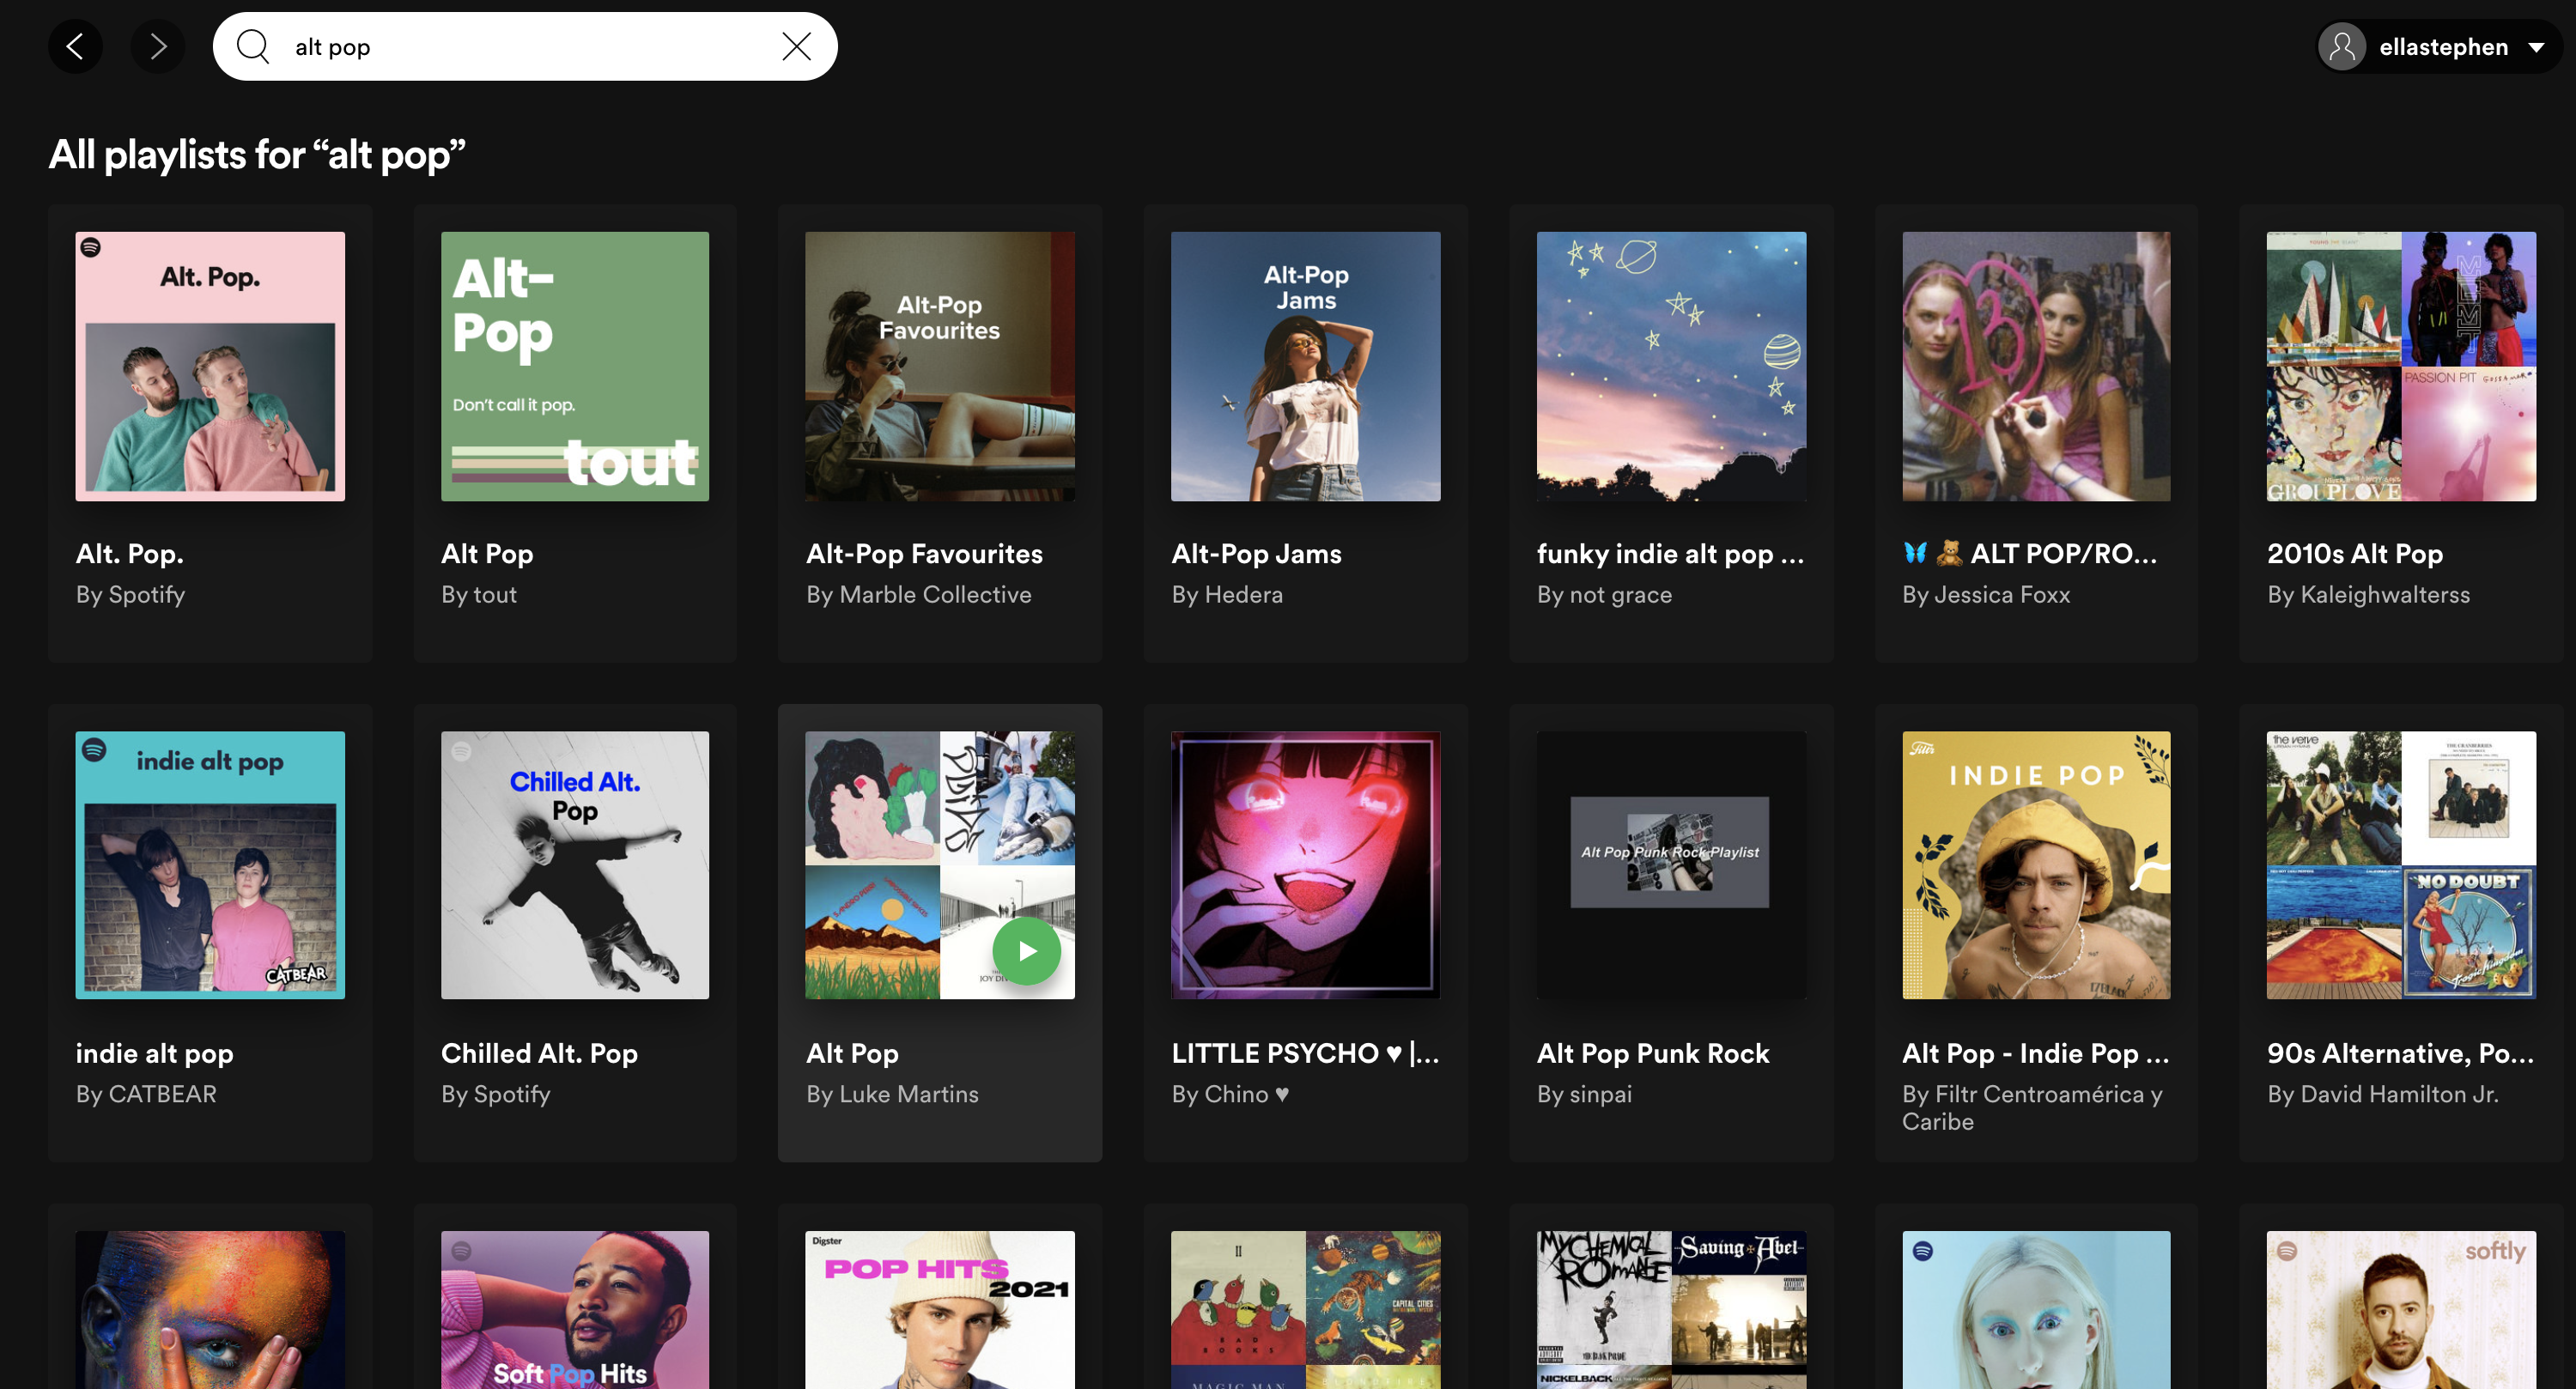
Task: Clear the search with the X icon
Action: (x=796, y=46)
